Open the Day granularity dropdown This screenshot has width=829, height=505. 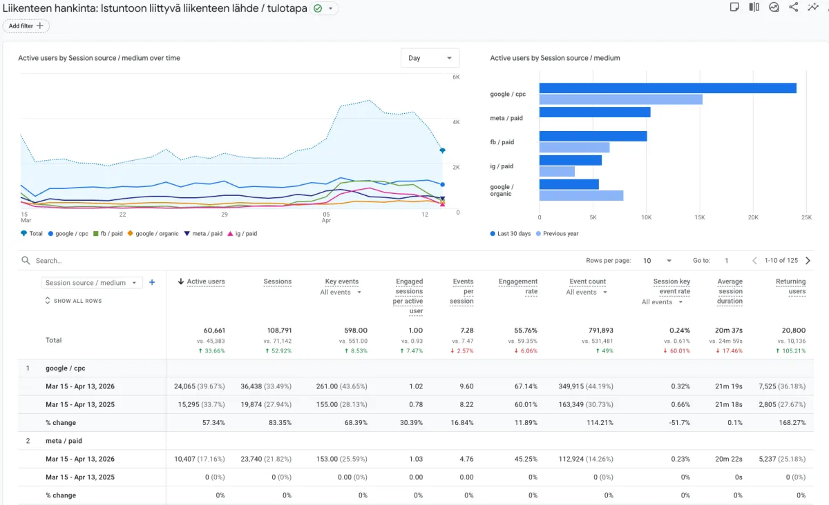pyautogui.click(x=430, y=59)
